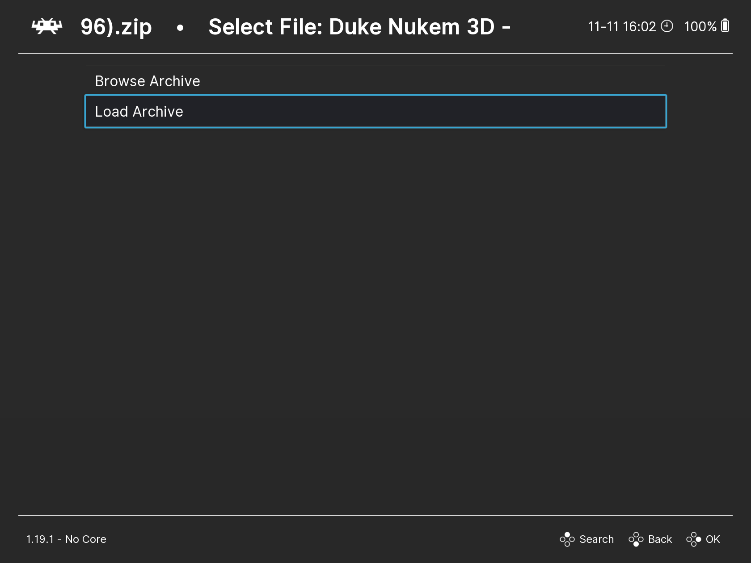This screenshot has width=751, height=563.
Task: Click the RetroArch invader logo icon
Action: coord(46,27)
